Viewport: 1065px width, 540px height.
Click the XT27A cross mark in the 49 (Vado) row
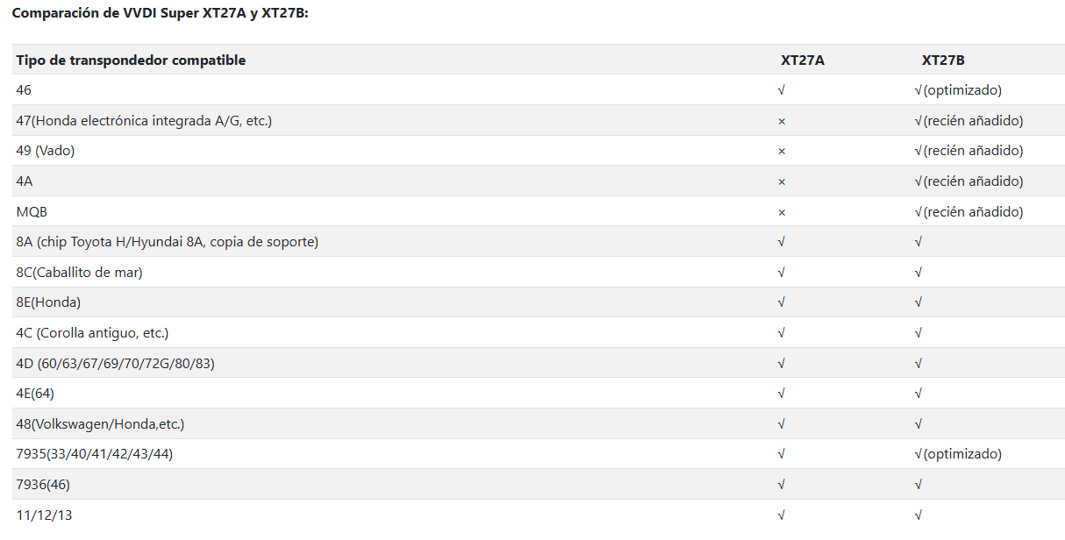[x=782, y=151]
